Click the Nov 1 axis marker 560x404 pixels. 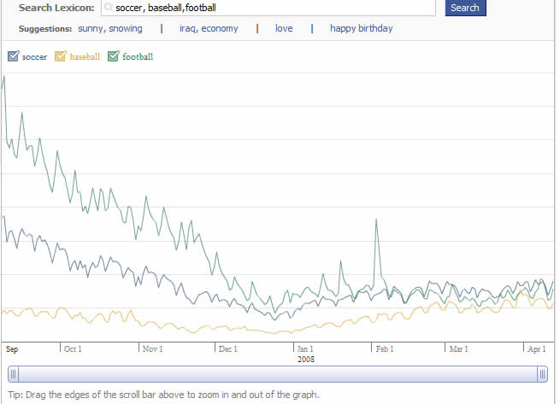tap(151, 349)
